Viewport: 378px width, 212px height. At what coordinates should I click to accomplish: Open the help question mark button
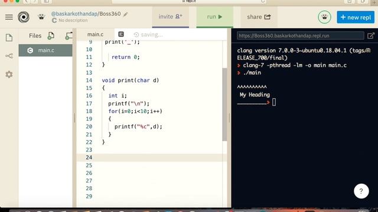pos(361,191)
